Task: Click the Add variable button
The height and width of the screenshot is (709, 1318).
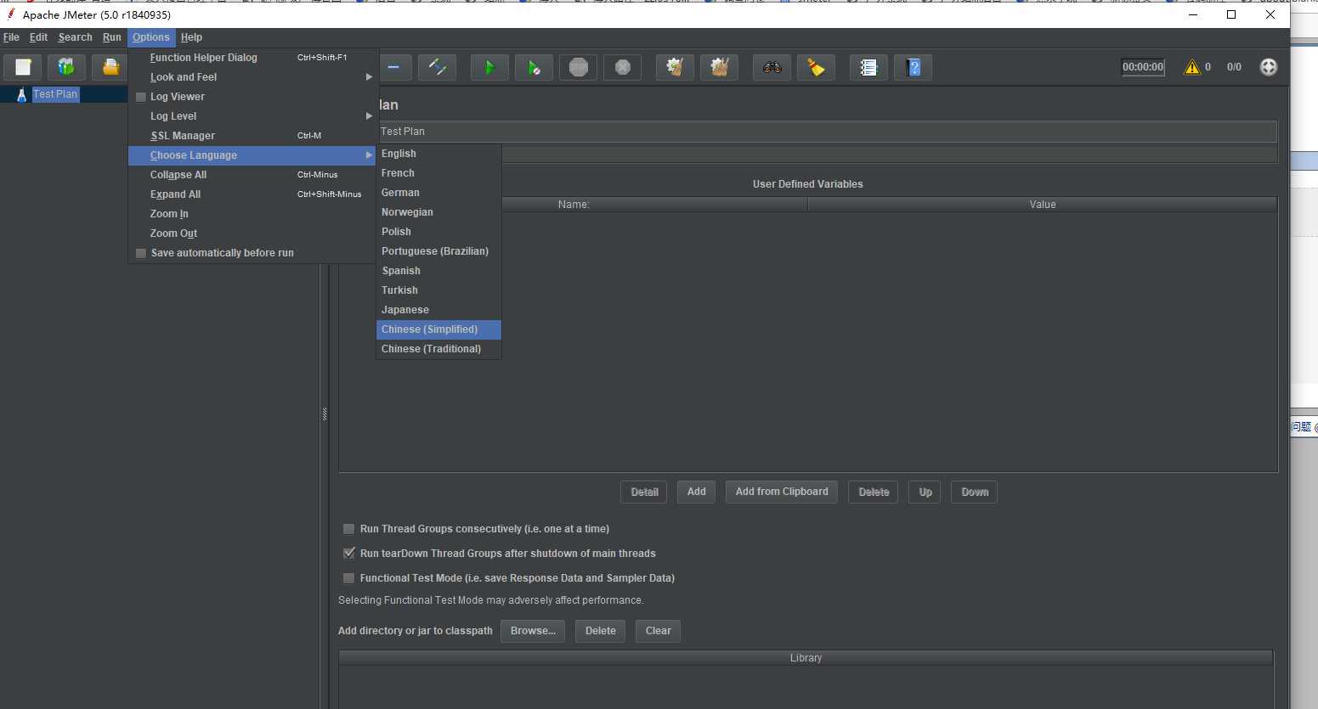Action: [697, 492]
